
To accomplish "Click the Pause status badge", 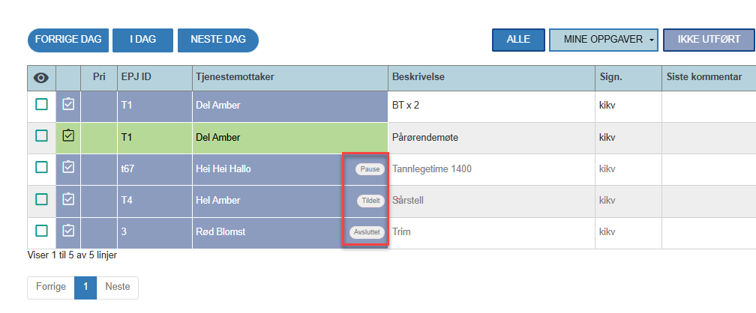I will coord(370,169).
